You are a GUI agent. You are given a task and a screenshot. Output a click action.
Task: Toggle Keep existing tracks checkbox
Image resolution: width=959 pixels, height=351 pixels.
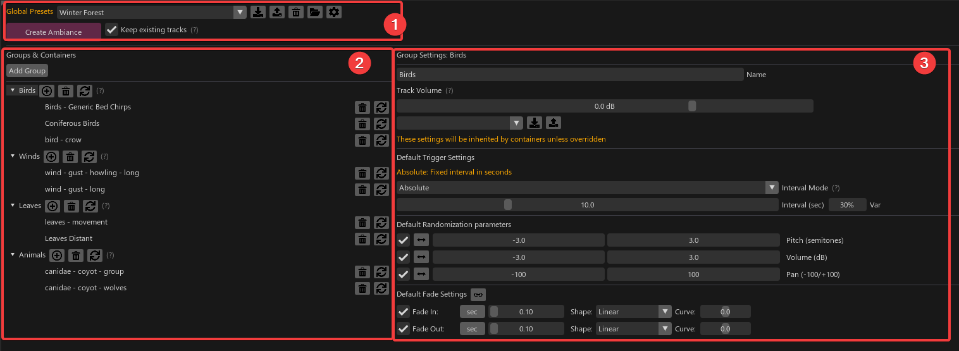pyautogui.click(x=112, y=30)
